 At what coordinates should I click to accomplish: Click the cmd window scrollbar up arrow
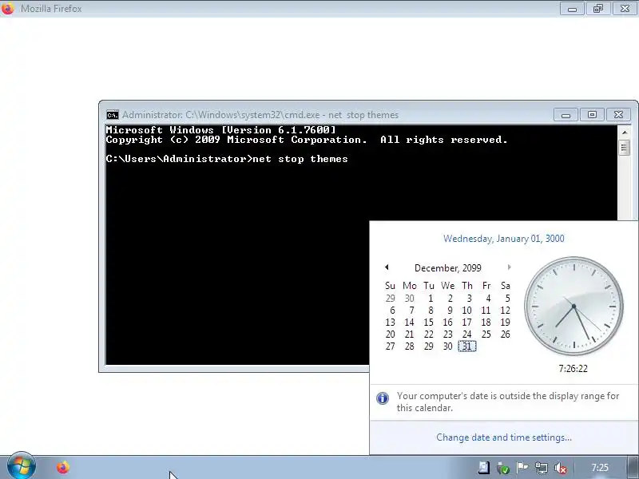[625, 132]
